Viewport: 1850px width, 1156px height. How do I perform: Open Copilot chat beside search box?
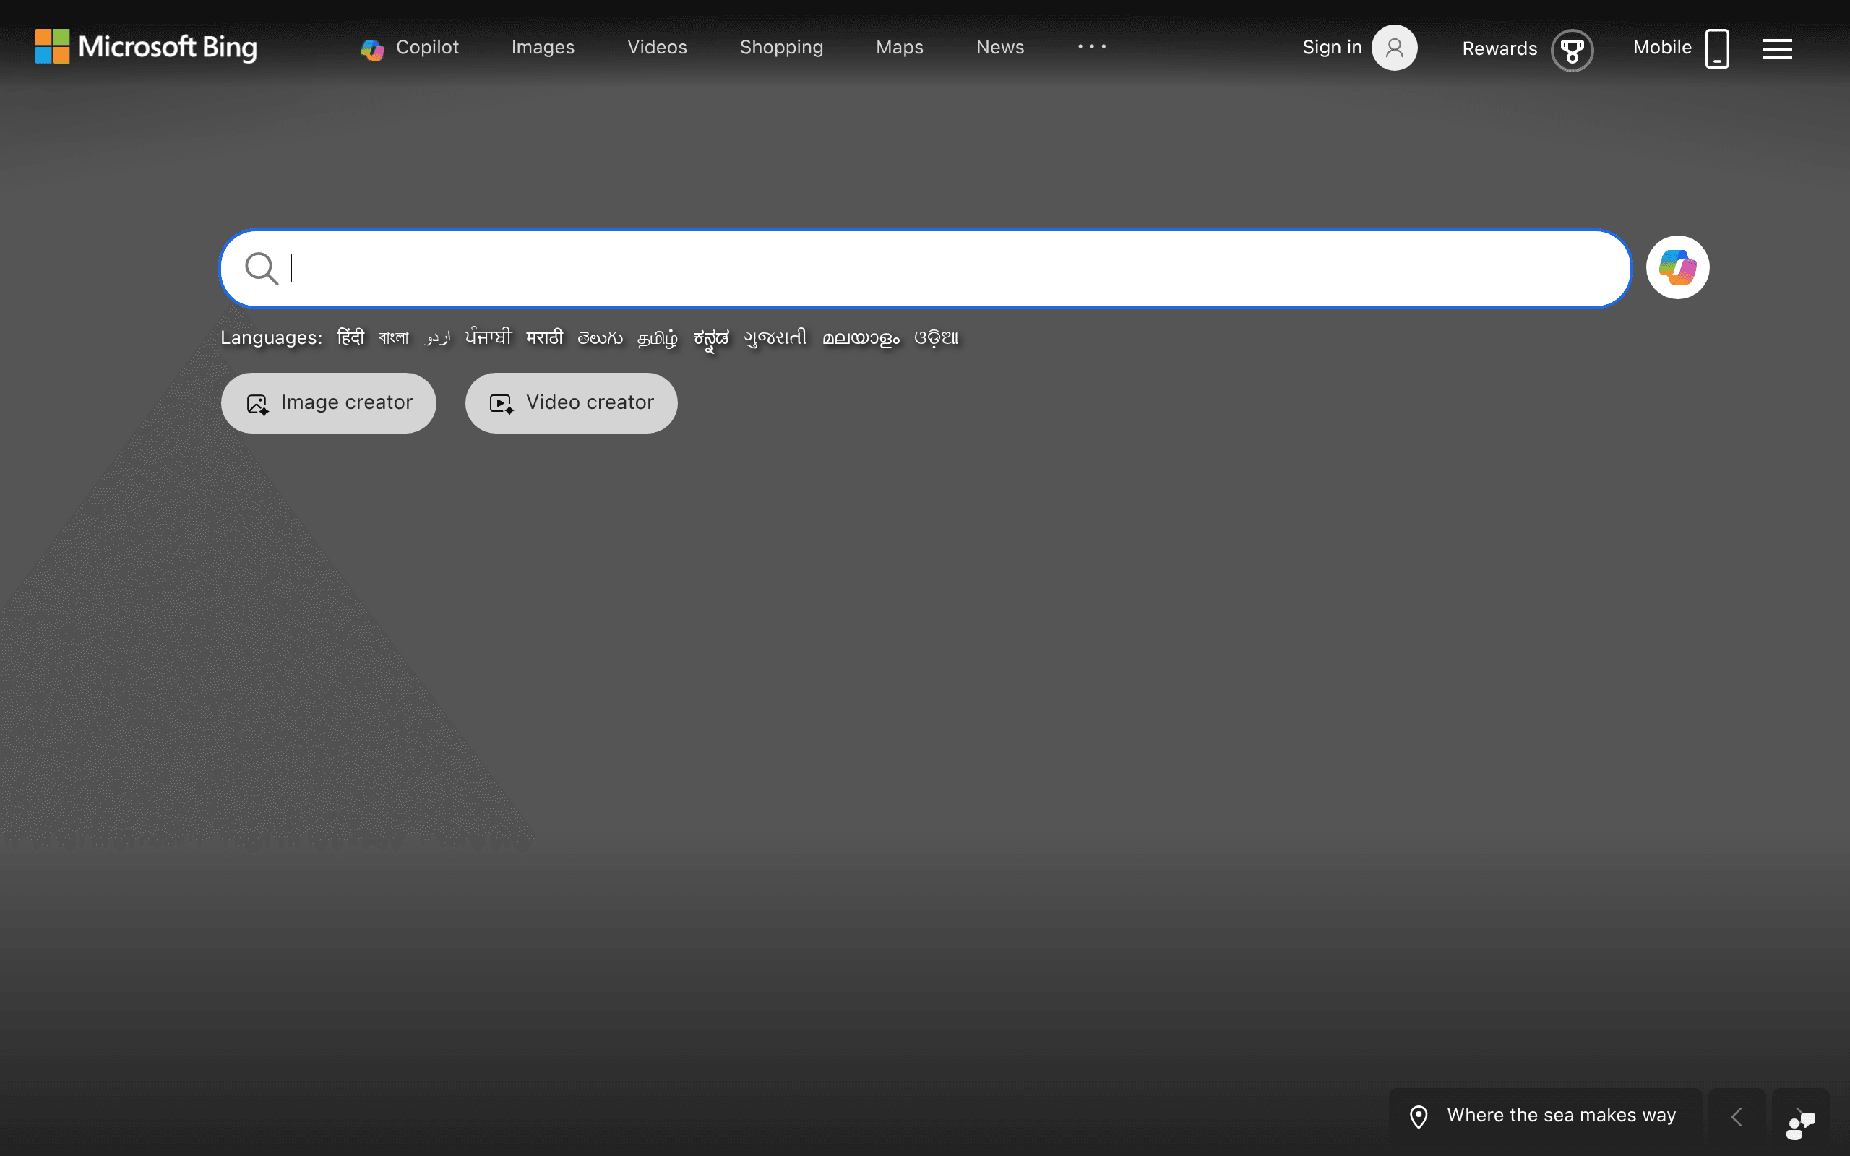pos(1677,267)
